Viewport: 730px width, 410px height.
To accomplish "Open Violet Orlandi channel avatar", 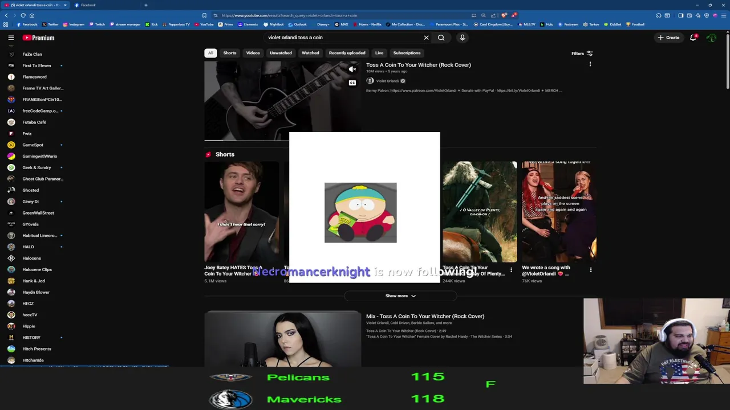I will [370, 81].
